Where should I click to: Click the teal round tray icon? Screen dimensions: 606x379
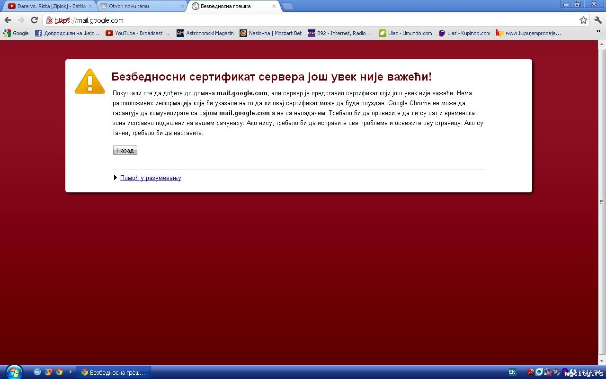point(539,372)
